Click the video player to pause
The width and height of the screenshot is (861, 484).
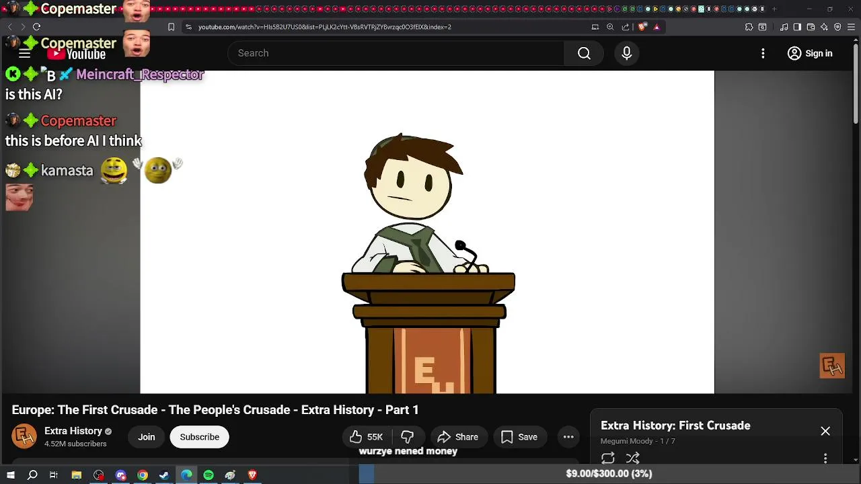click(x=427, y=232)
